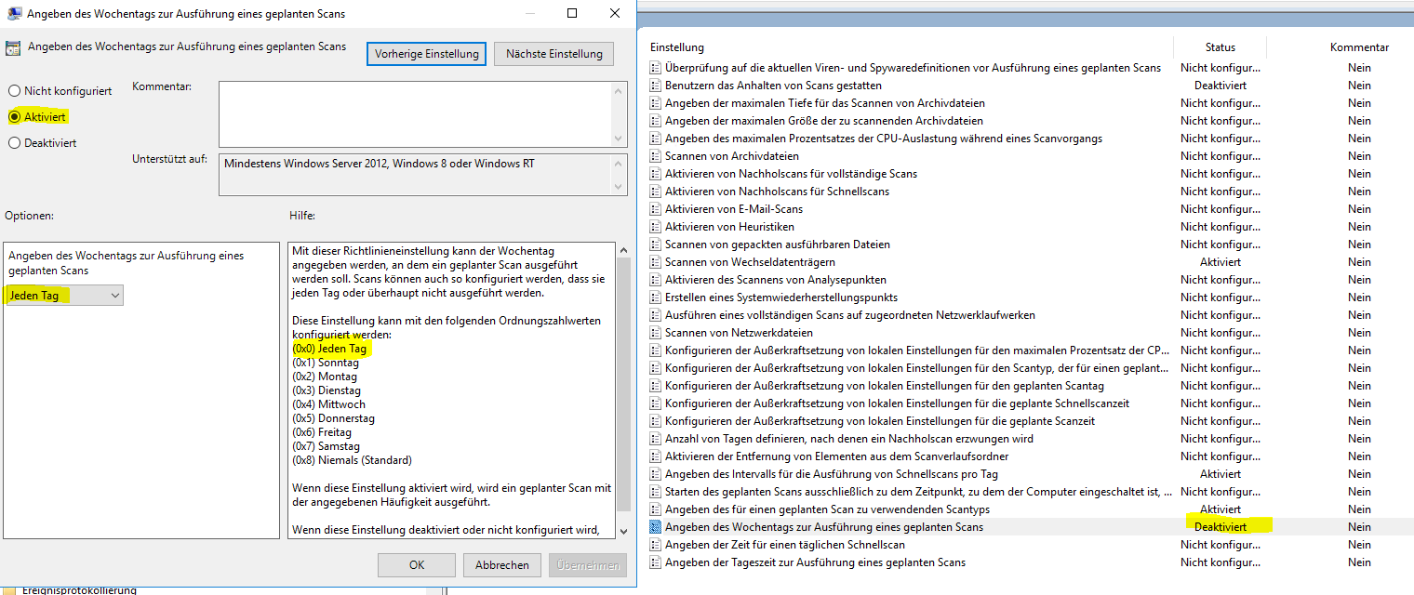The image size is (1414, 595).
Task: Click the (0x8) Niemals (Standard) help text
Action: [352, 460]
